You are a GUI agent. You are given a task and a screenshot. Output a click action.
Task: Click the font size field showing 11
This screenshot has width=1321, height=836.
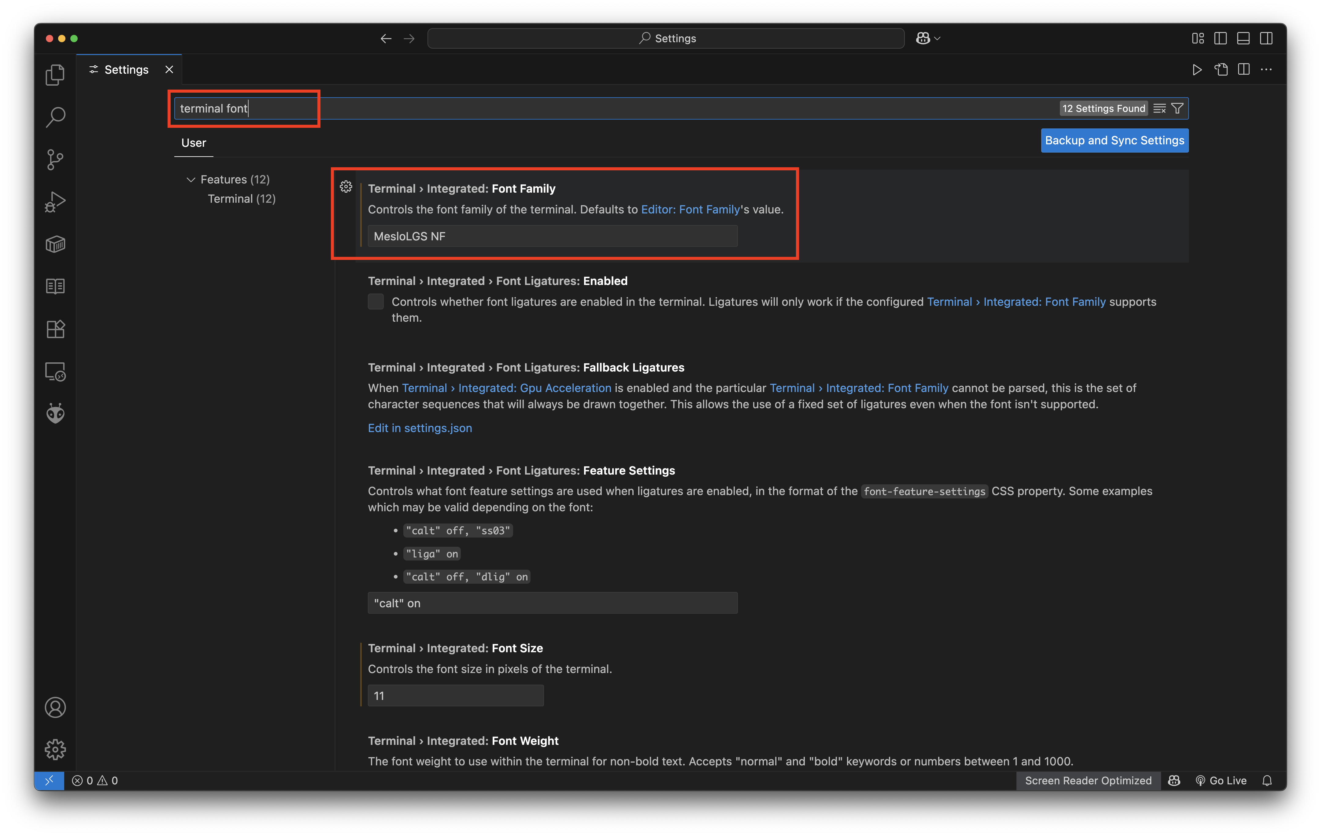tap(455, 696)
